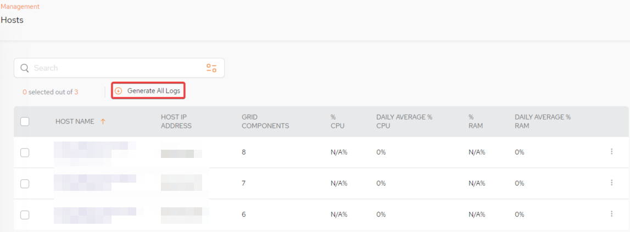Click the search magnifier icon

(x=24, y=68)
